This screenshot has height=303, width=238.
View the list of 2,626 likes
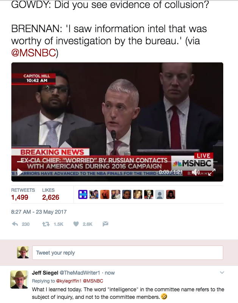(51, 194)
